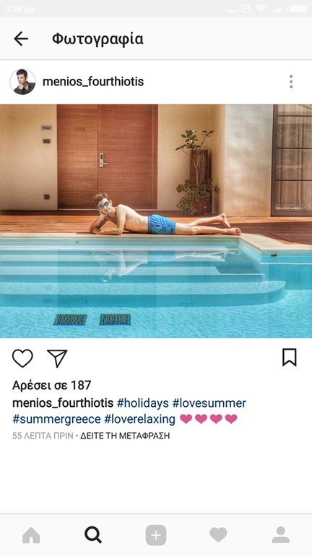Open the #loverelaxing hashtag
This screenshot has height=556, width=312.
pyautogui.click(x=139, y=419)
